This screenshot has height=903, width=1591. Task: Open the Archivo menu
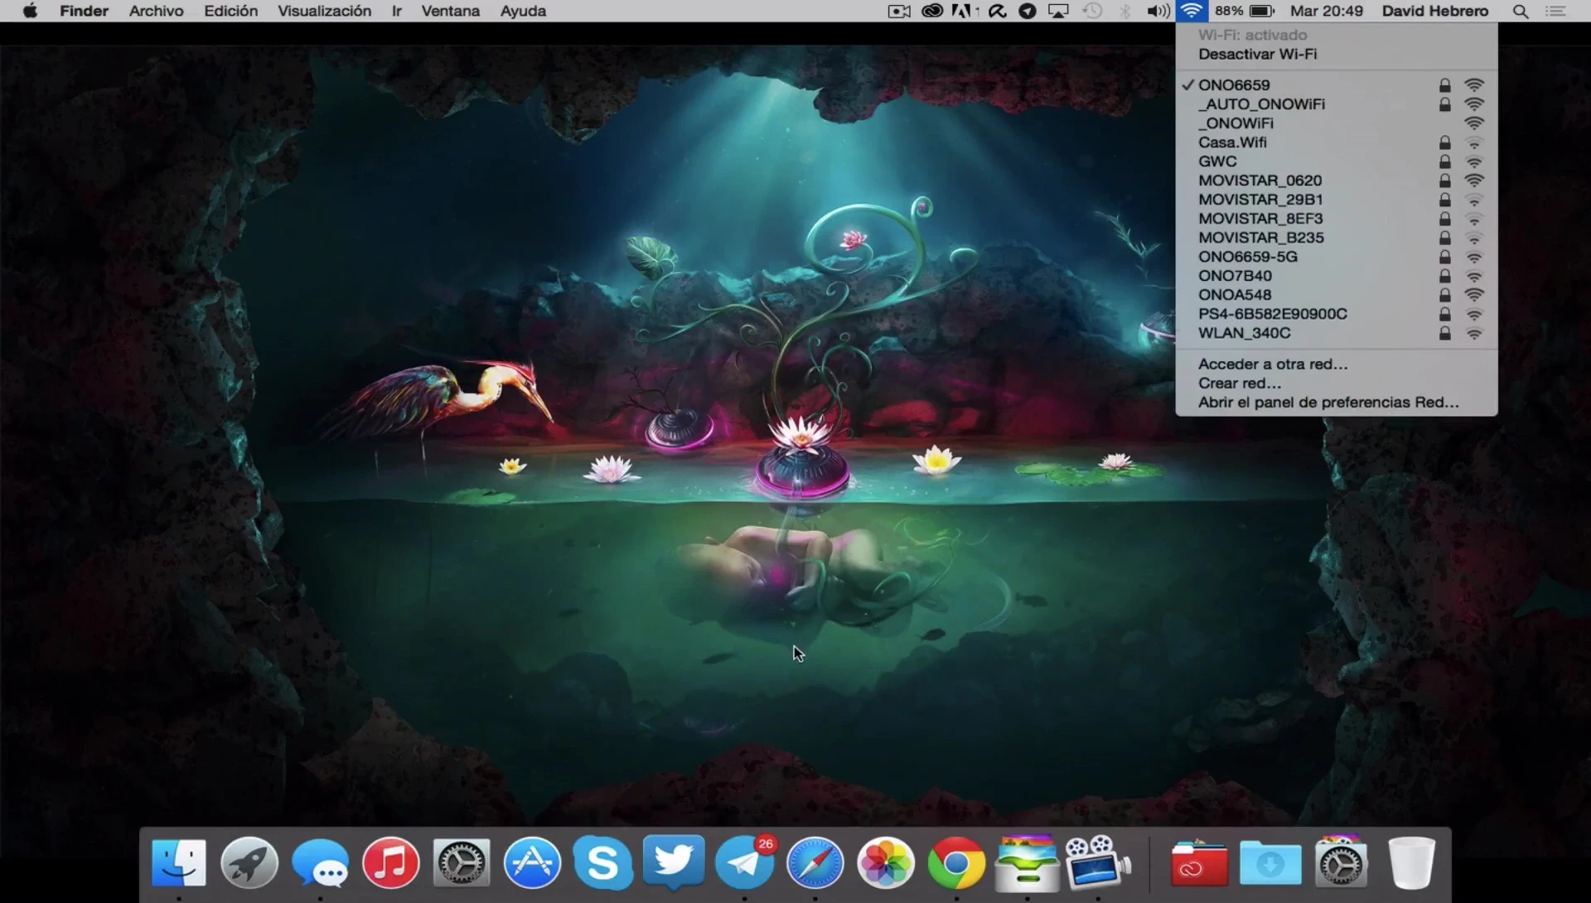point(156,11)
